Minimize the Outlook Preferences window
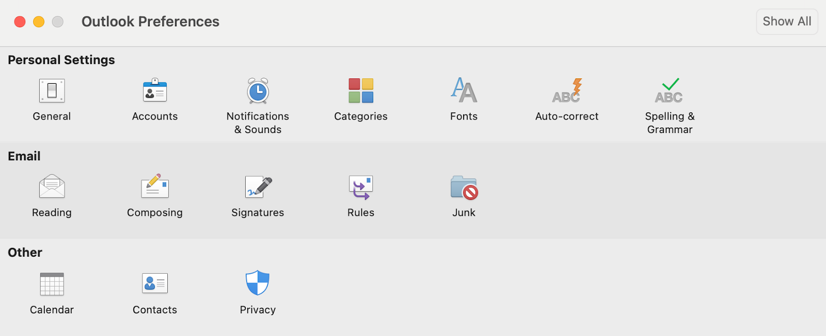This screenshot has width=826, height=336. coord(39,22)
